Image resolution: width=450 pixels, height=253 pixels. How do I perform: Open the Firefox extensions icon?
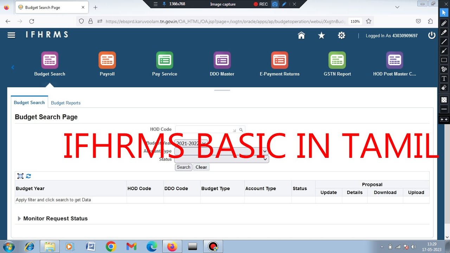pyautogui.click(x=430, y=21)
